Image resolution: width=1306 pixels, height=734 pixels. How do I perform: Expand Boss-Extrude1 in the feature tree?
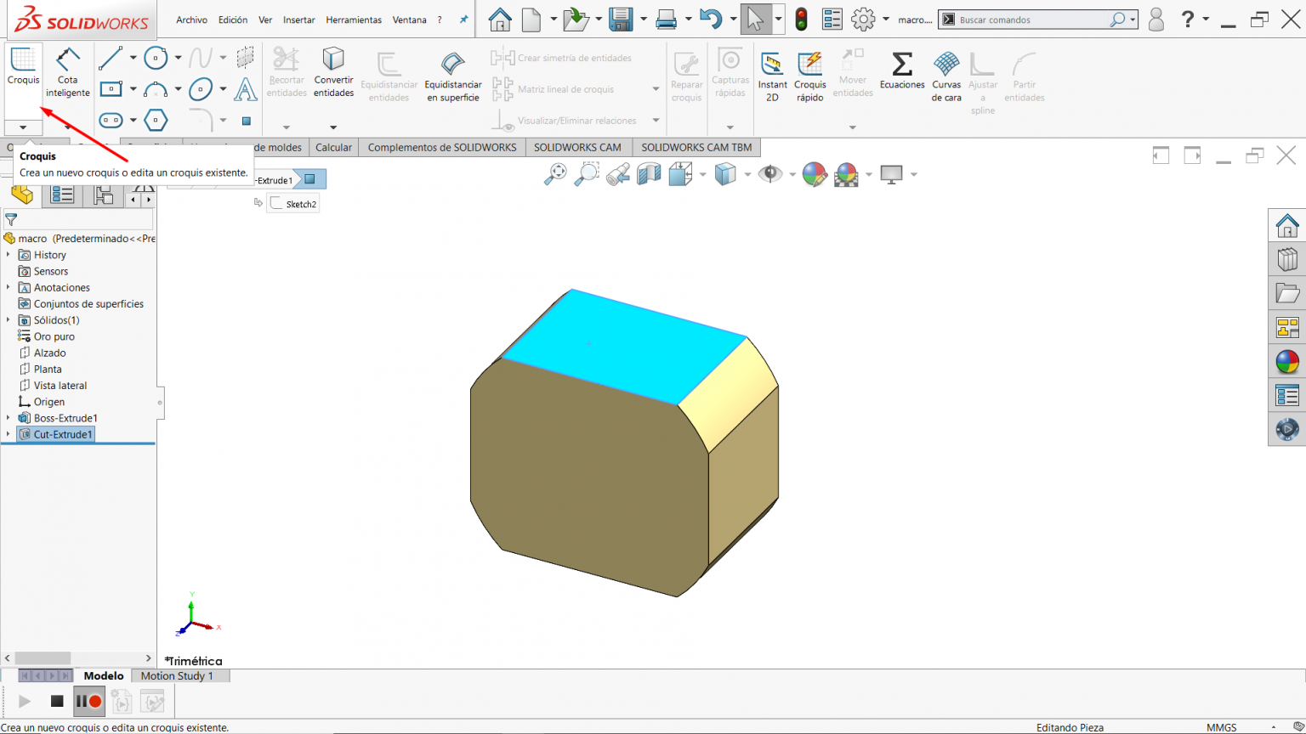(9, 417)
